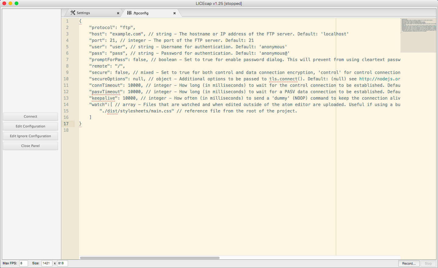Screen dimensions: 438x268
Task: Click the "secure" key on line 9
Action: click(x=99, y=72)
